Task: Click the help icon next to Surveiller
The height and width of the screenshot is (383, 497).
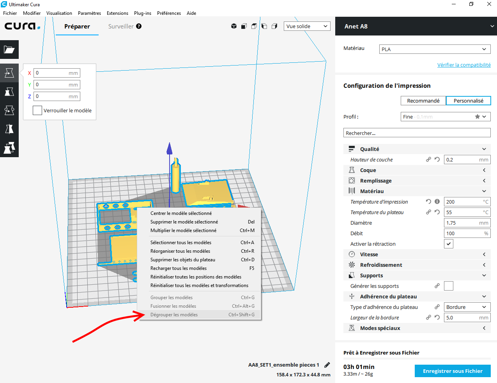Action: click(139, 26)
